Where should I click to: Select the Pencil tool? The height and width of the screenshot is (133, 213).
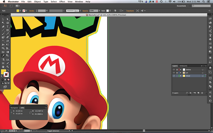click(7, 34)
